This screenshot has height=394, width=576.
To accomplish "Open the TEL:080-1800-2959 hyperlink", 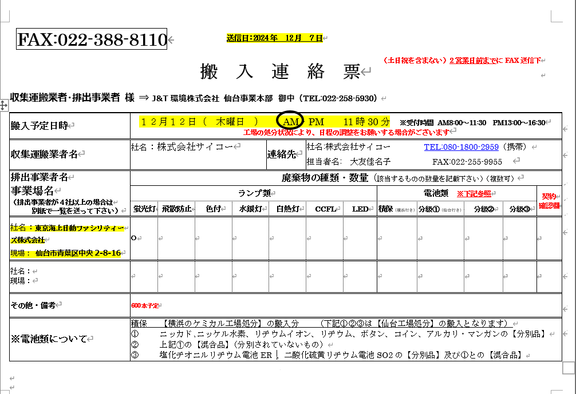I will tap(461, 147).
